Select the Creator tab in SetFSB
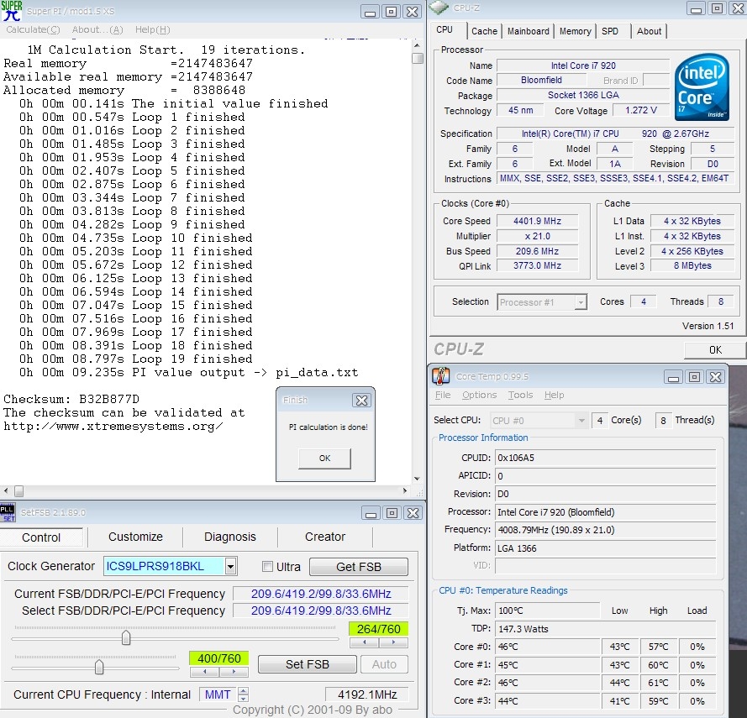Image resolution: width=747 pixels, height=718 pixels. pyautogui.click(x=325, y=537)
